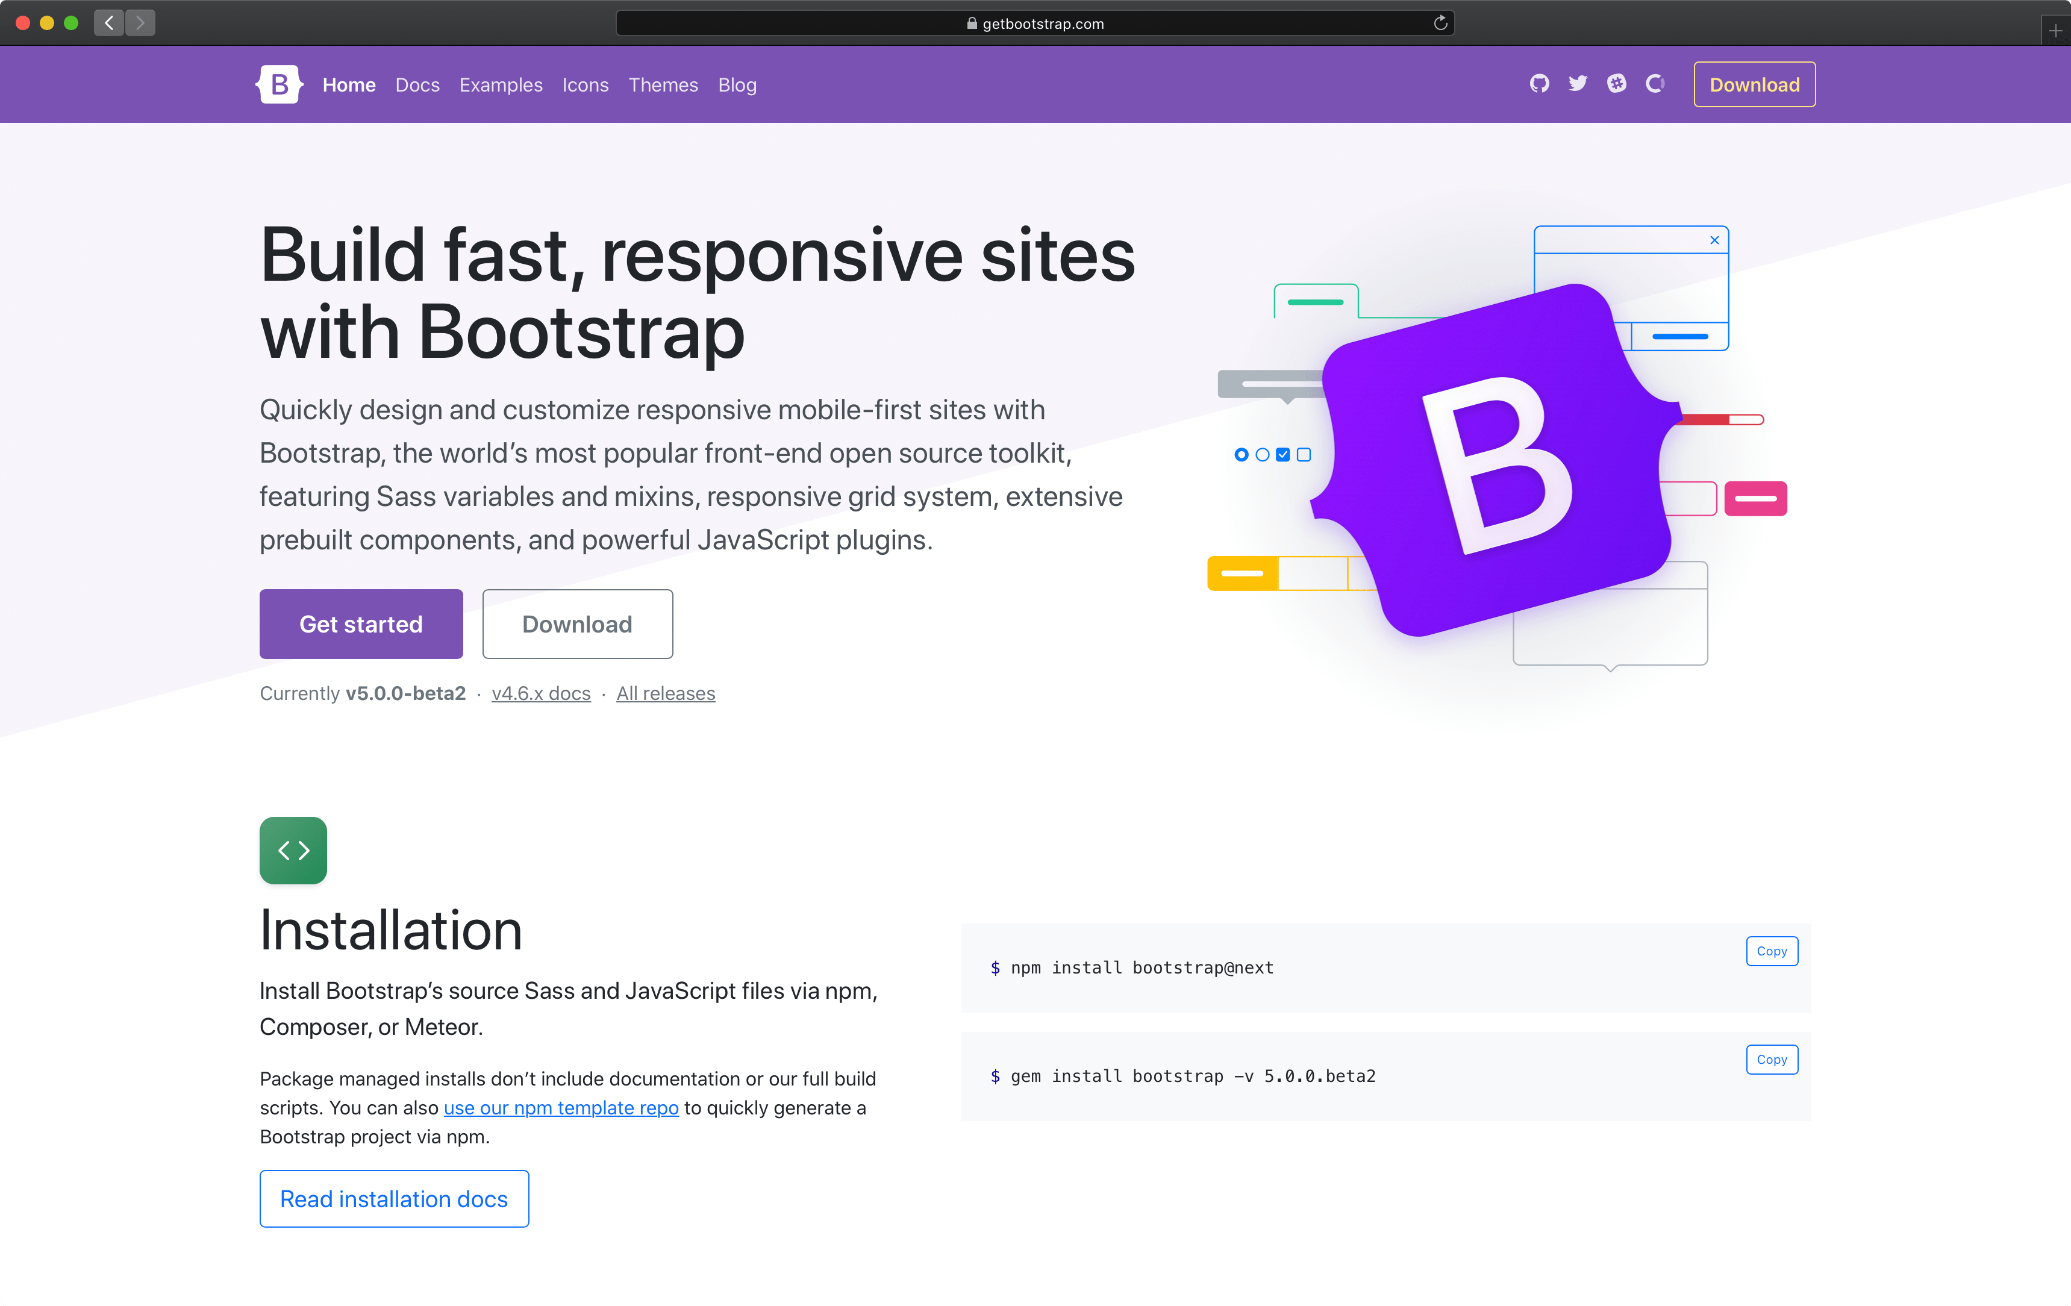Click the code brackets installation icon

[293, 850]
